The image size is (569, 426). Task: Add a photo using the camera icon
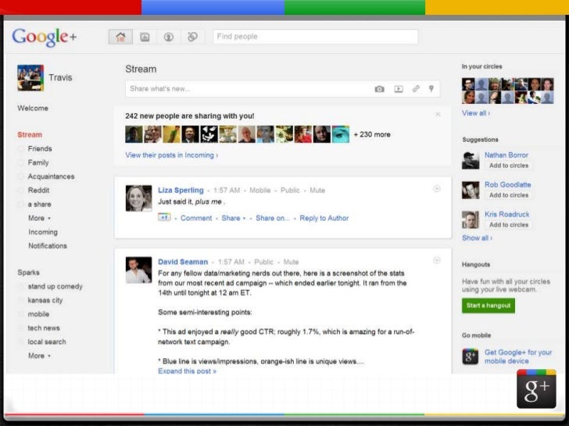click(x=380, y=89)
